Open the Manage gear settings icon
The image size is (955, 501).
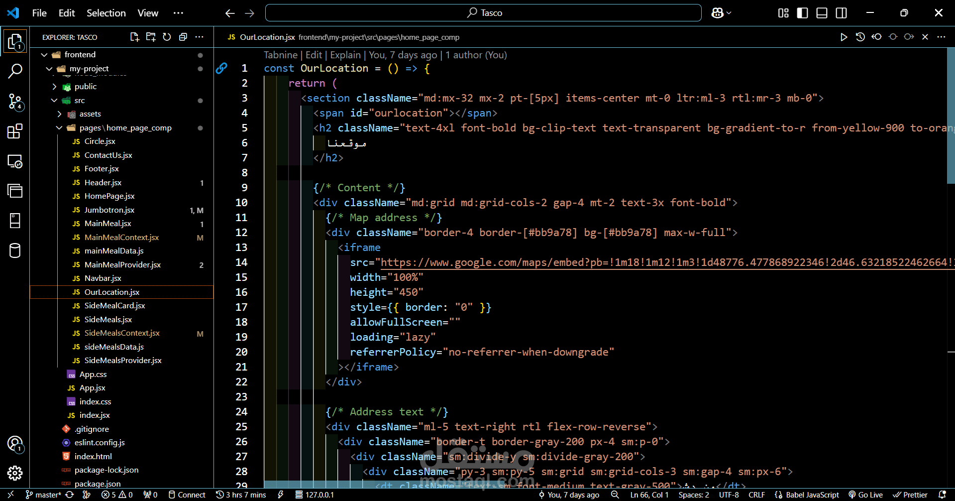15,473
